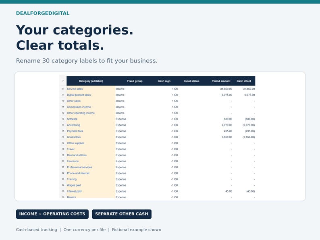Select the Cash sign column header
This screenshot has width=320, height=240.
pyautogui.click(x=164, y=81)
